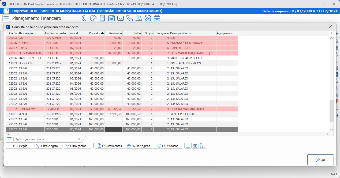Click the envelope mail icon

point(121,18)
